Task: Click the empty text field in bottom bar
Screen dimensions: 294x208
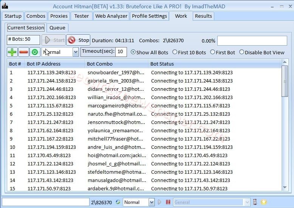Action: pyautogui.click(x=46, y=202)
